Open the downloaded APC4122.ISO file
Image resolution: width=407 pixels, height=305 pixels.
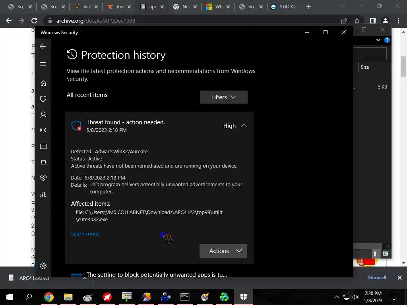(x=34, y=278)
